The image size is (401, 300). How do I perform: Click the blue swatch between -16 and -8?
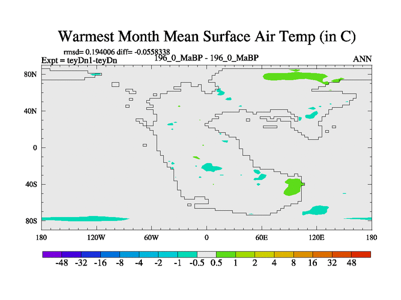[110, 254]
